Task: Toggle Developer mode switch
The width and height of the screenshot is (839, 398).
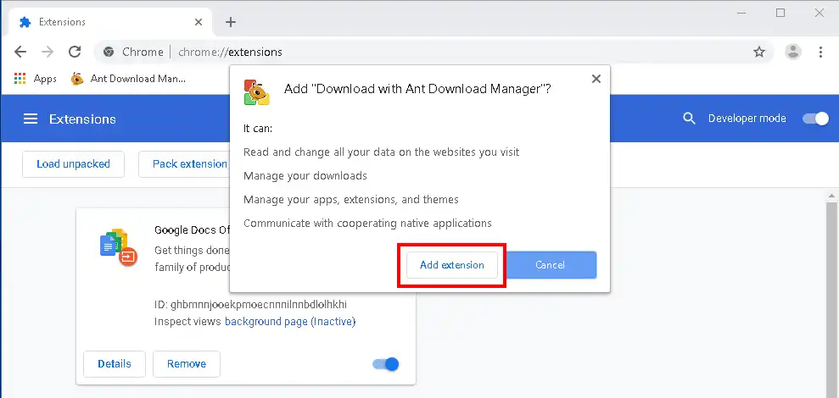Action: (x=815, y=119)
